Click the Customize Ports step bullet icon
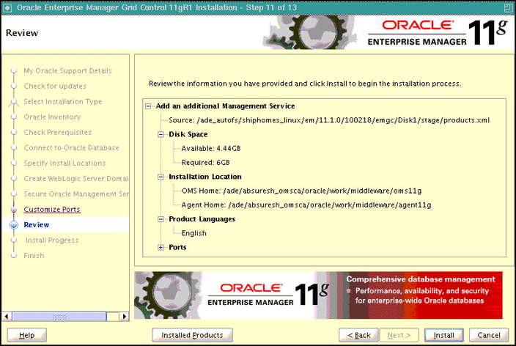Screen dimensions: 516x346 click(x=14, y=210)
